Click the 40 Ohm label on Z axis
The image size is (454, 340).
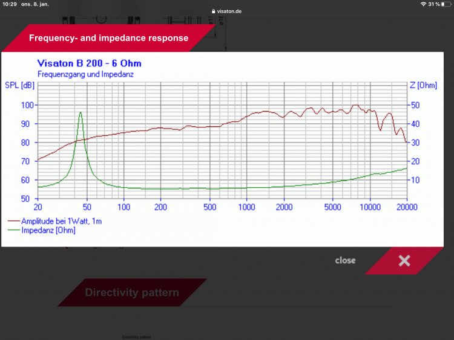pos(415,124)
